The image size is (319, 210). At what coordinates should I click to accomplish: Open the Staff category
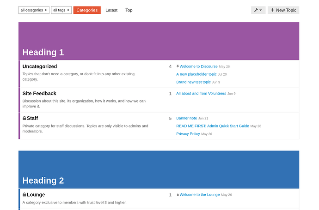pyautogui.click(x=32, y=118)
